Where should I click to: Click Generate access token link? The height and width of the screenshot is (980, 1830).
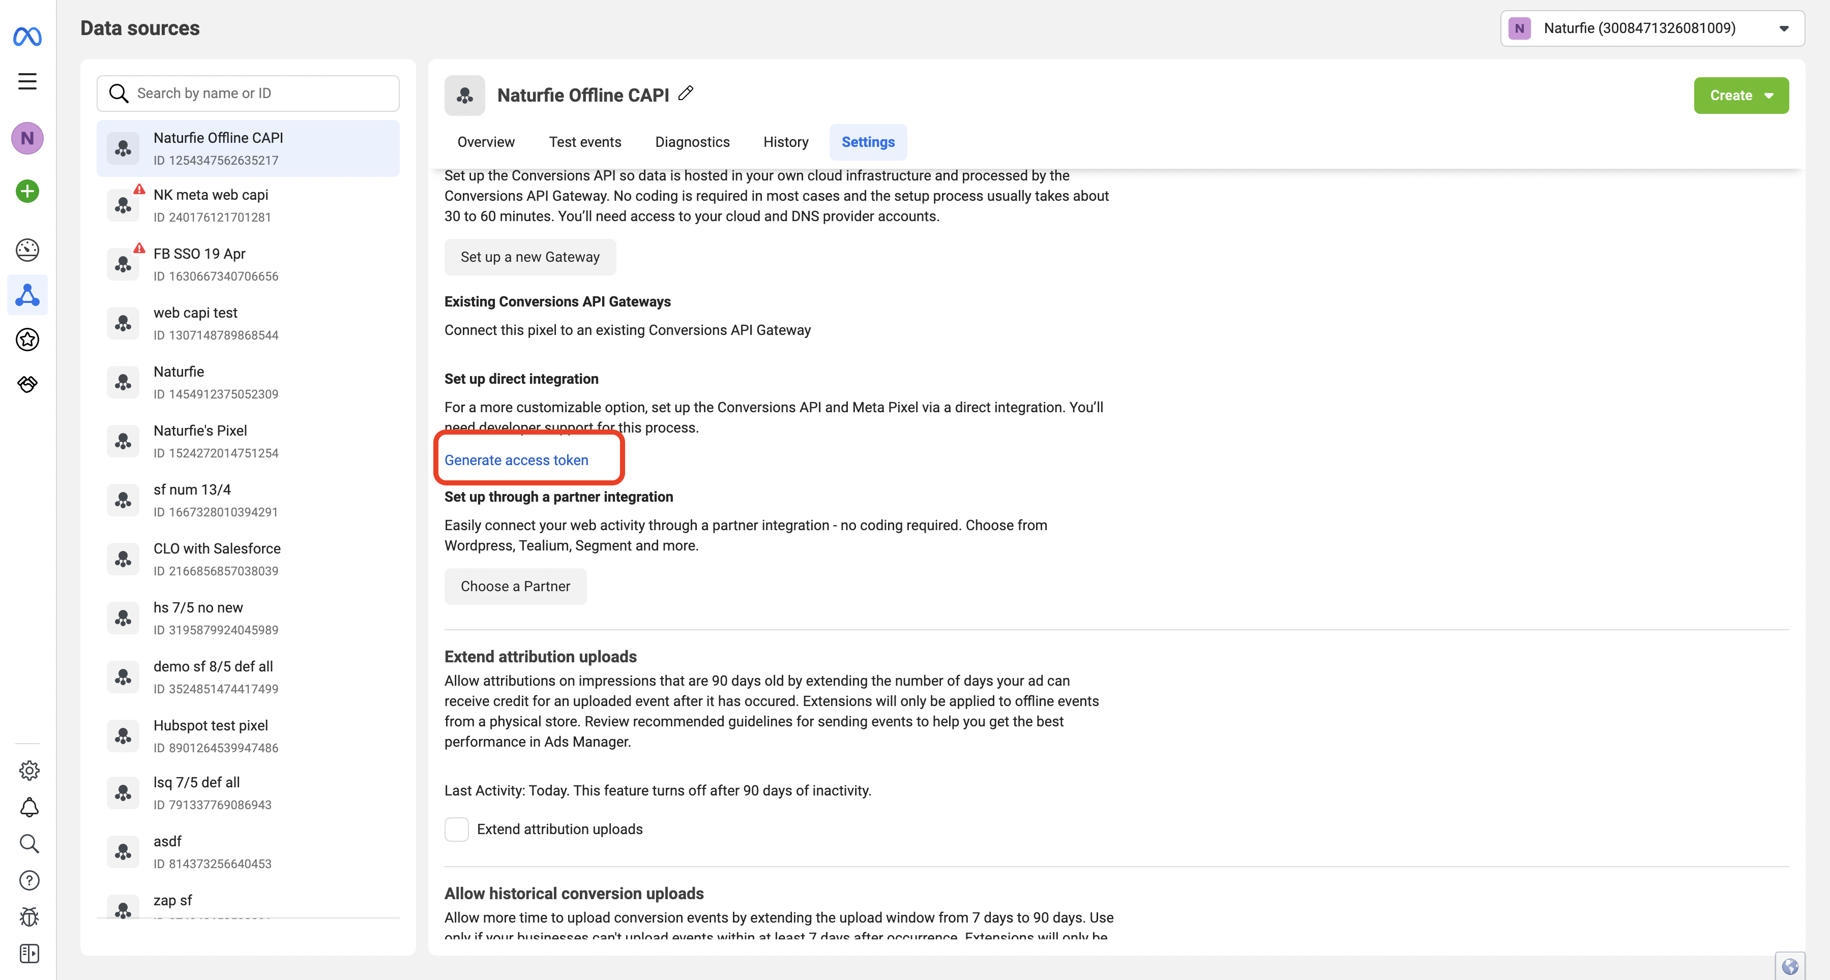516,460
